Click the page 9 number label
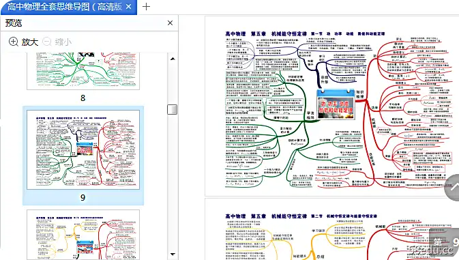The image size is (459, 260). (83, 198)
